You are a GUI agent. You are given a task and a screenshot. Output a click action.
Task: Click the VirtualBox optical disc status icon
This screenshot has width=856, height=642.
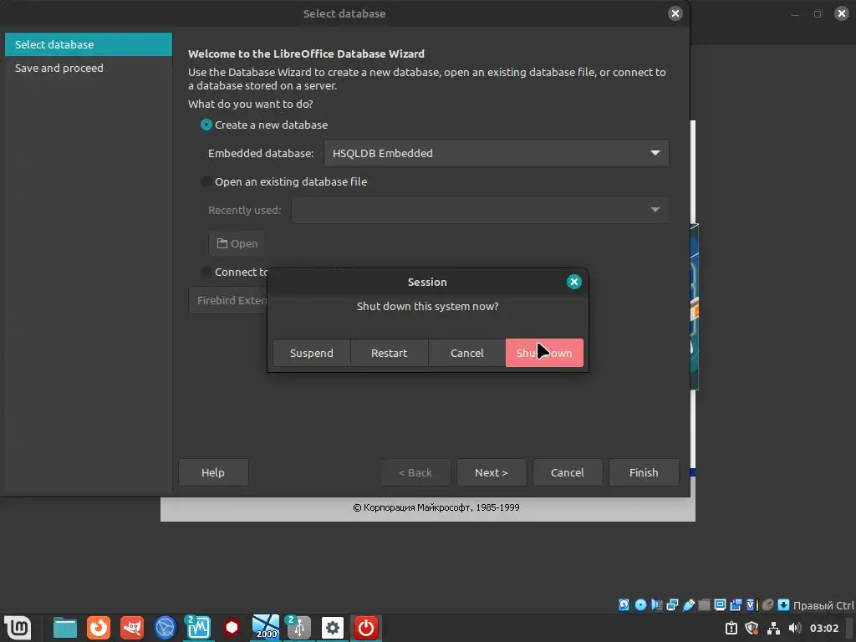click(x=640, y=605)
